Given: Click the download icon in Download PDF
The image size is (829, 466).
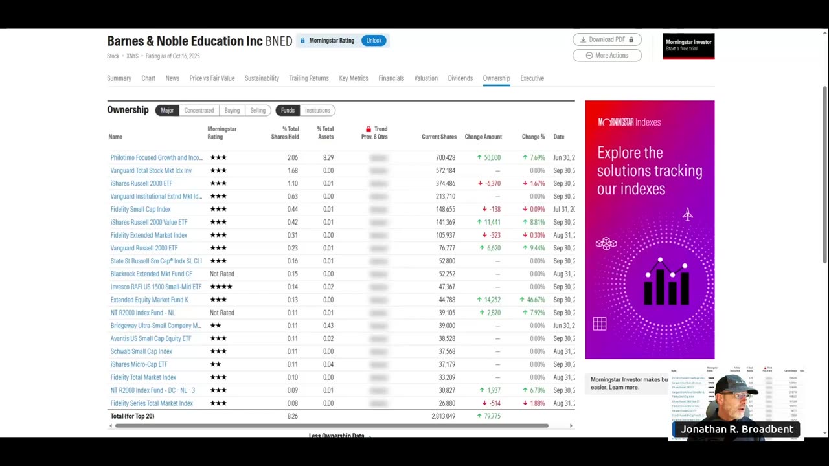Looking at the screenshot, I should pos(582,39).
